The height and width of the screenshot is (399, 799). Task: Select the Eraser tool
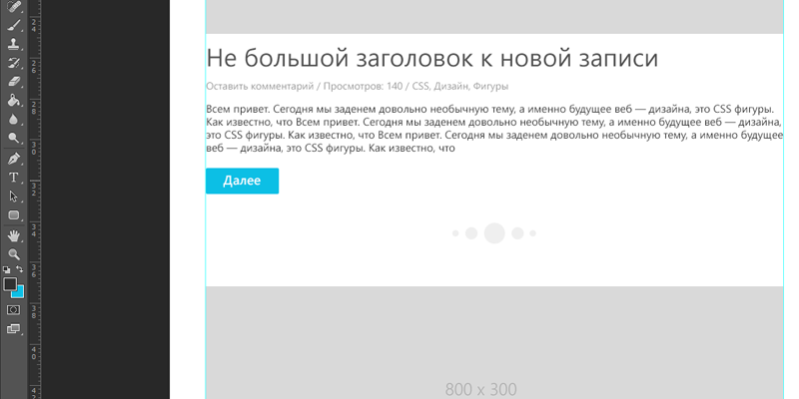[x=14, y=82]
